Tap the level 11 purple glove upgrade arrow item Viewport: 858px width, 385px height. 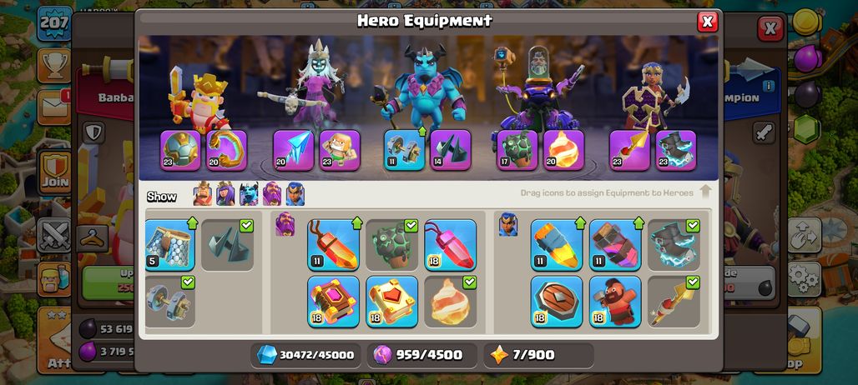(615, 245)
